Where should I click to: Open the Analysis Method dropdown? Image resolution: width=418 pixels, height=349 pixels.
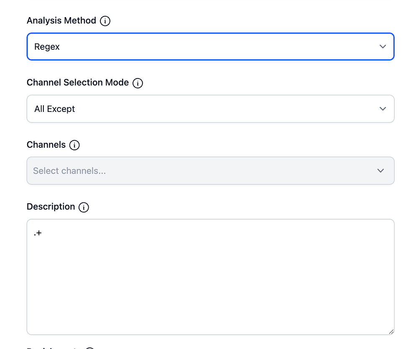[210, 47]
